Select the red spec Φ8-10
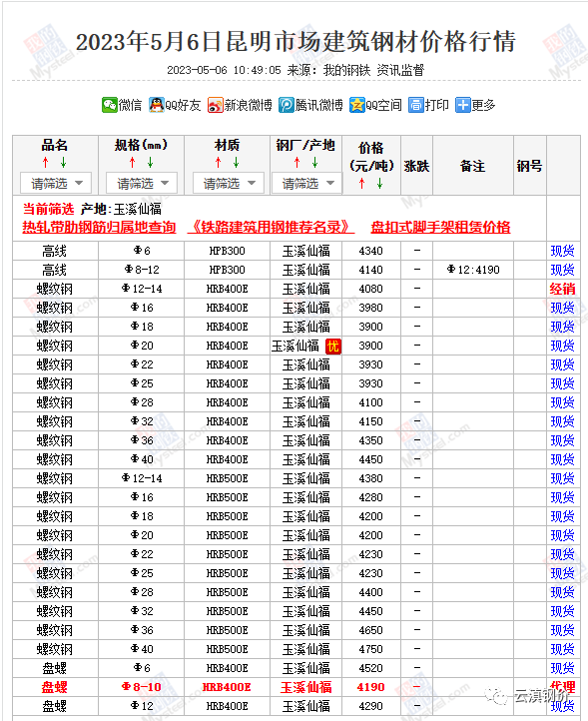The height and width of the screenshot is (721, 588). pyautogui.click(x=142, y=687)
